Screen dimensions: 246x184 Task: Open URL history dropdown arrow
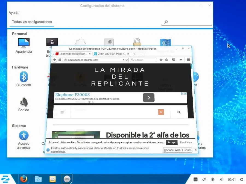click(124, 60)
